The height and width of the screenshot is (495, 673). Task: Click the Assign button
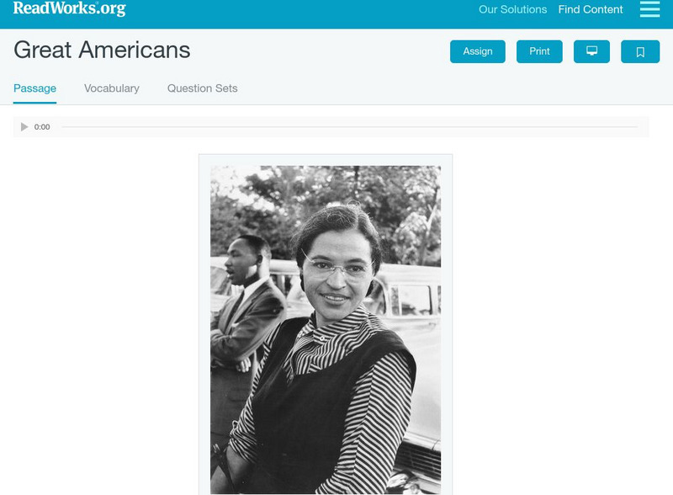(x=477, y=51)
